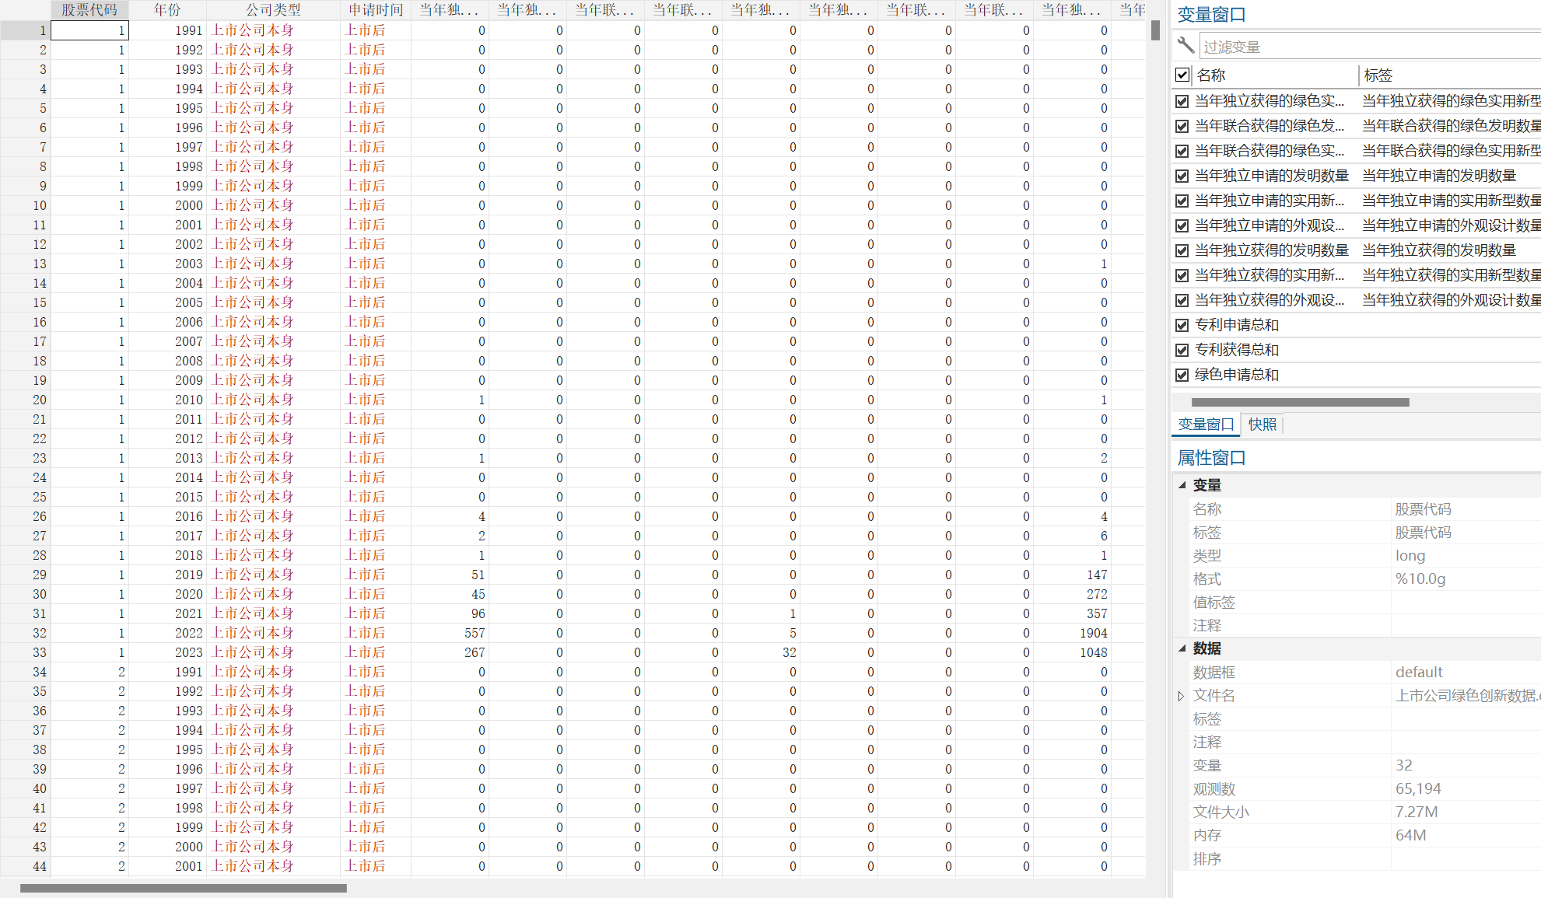Uncheck the 专利申请总和 variable checkbox
This screenshot has width=1541, height=898.
tap(1182, 325)
